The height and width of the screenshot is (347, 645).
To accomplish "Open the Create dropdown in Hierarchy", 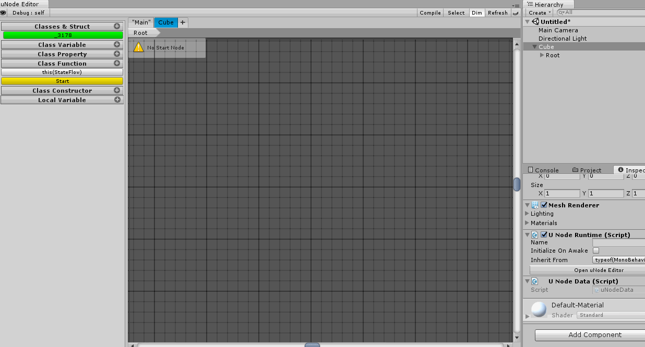I will pos(539,12).
